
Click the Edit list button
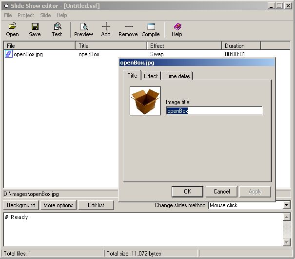click(96, 205)
